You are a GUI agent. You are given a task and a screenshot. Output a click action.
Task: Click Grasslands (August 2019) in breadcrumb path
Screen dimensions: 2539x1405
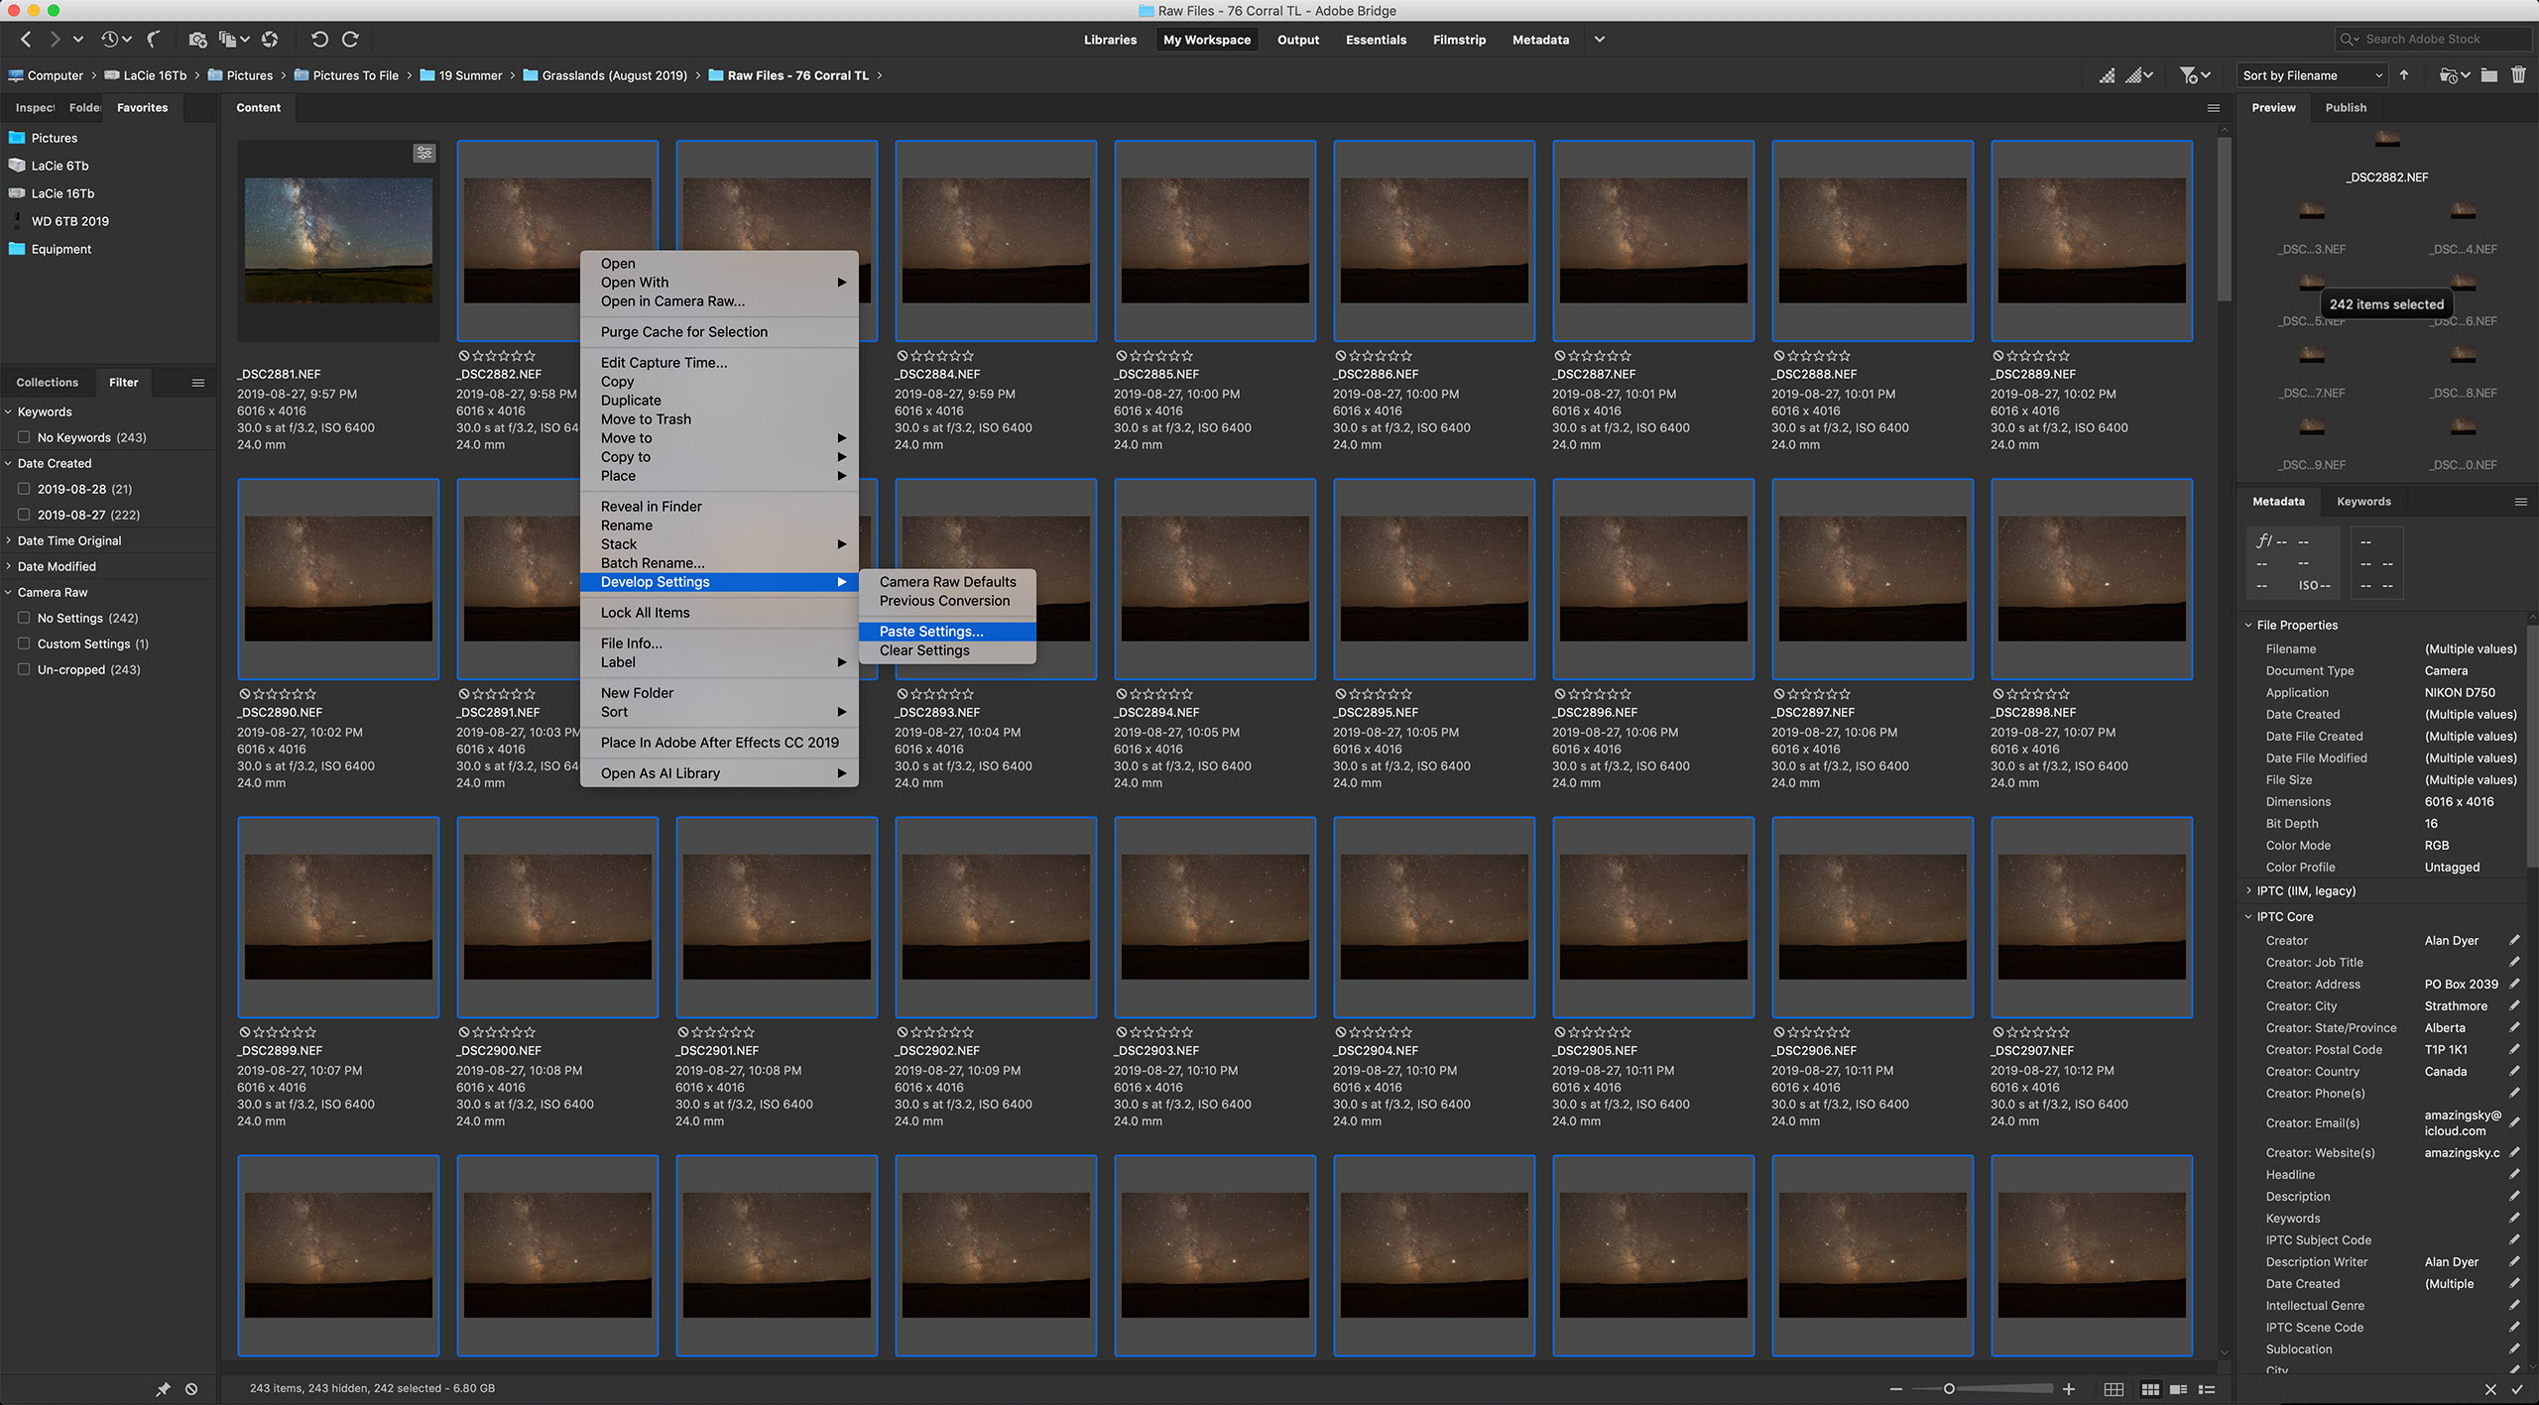click(614, 75)
